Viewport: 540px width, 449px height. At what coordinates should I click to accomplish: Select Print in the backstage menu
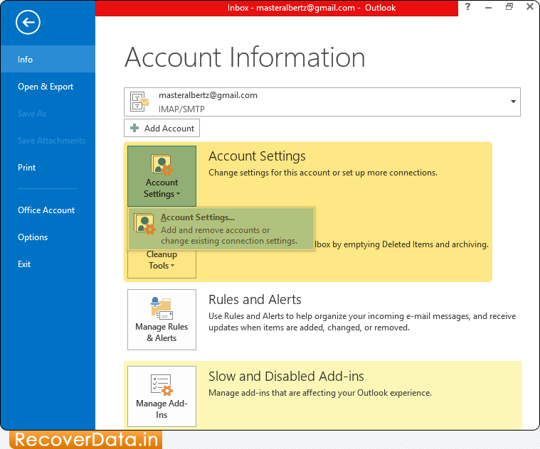point(48,168)
